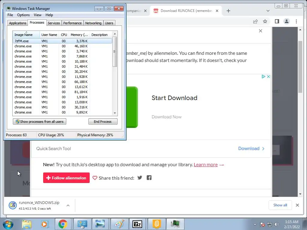
Task: Switch to the Users tab
Action: coord(109,23)
